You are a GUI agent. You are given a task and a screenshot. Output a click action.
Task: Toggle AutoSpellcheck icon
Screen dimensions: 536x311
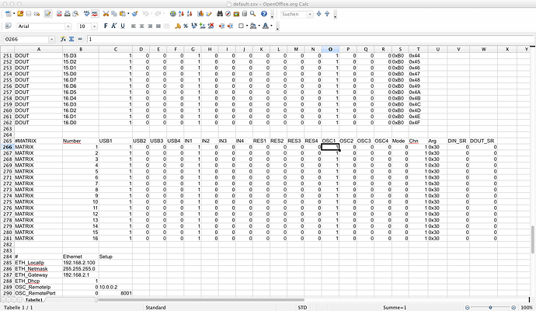(x=95, y=14)
